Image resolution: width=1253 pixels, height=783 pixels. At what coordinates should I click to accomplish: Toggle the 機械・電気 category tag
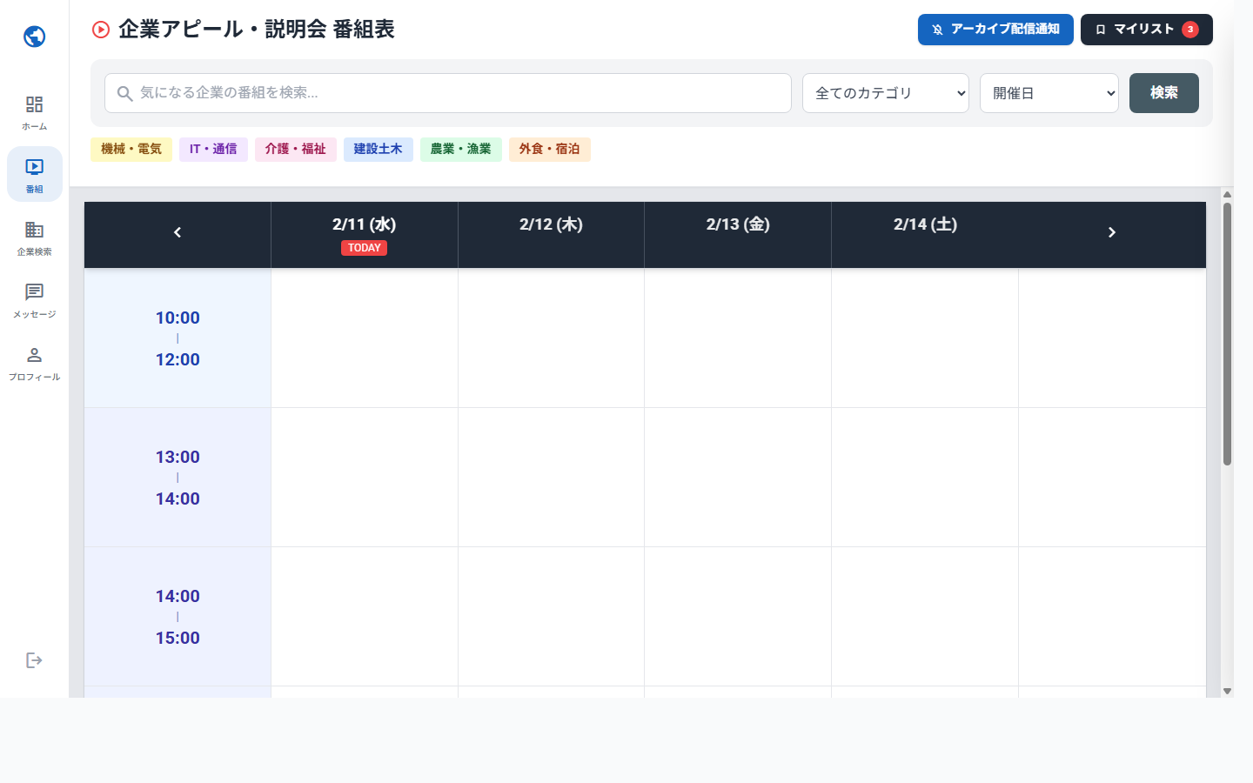(x=131, y=150)
